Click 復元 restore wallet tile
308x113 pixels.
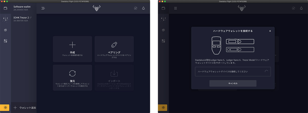click(72, 77)
